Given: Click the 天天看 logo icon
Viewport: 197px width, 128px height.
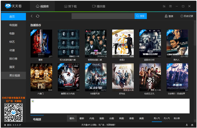Looking at the screenshot, I should [8, 6].
